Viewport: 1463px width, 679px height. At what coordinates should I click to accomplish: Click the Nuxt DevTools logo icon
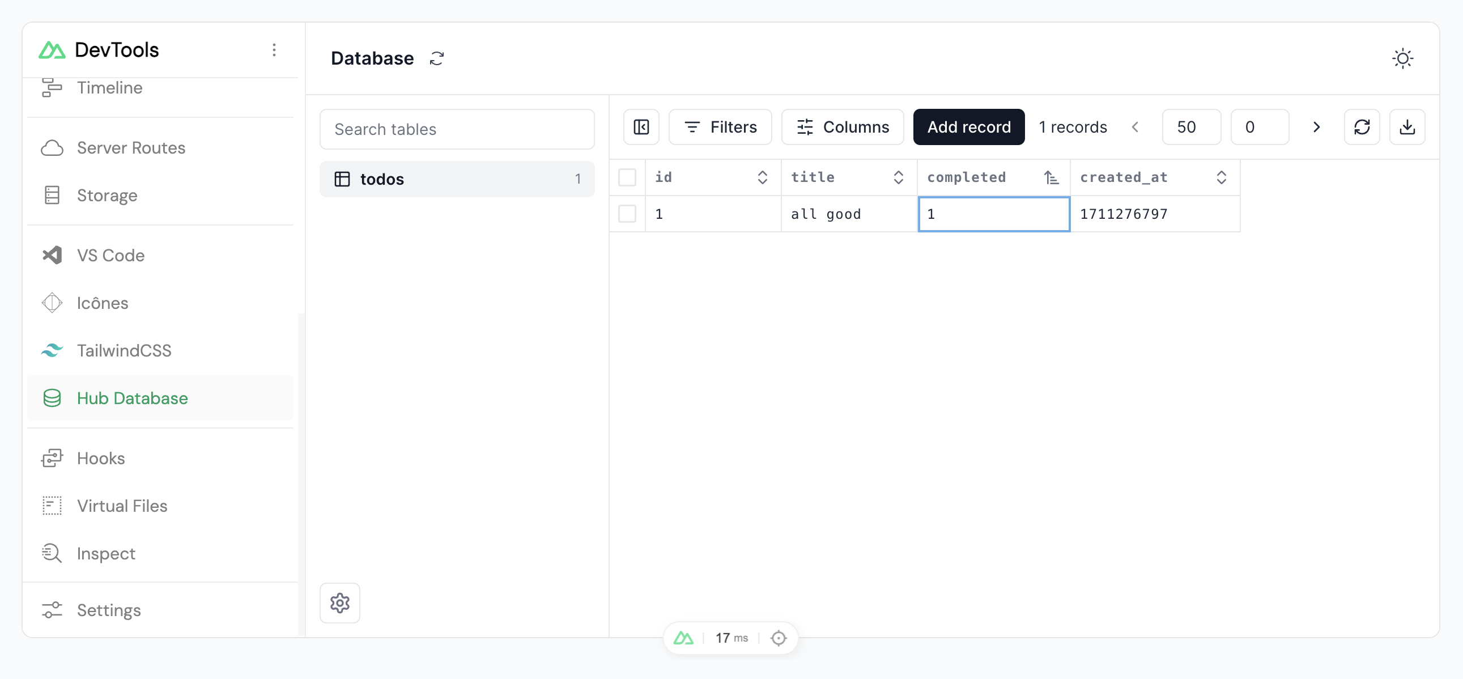[x=52, y=50]
